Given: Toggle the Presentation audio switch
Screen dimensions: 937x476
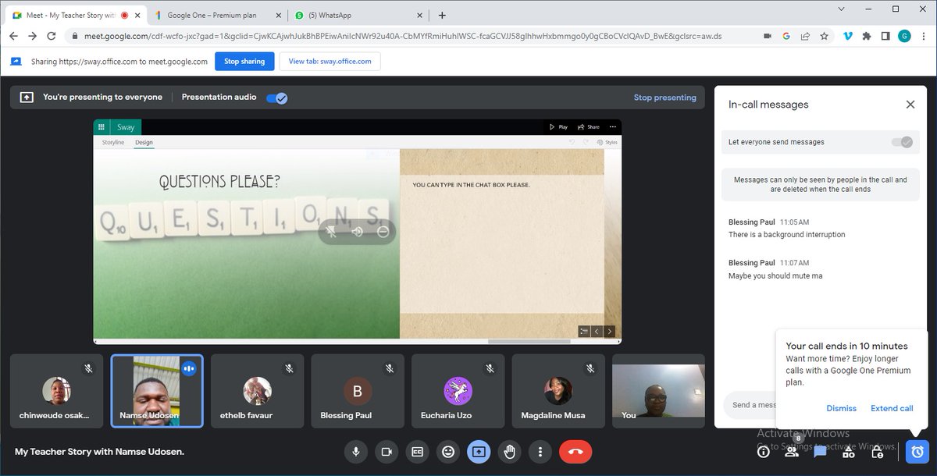Looking at the screenshot, I should (277, 98).
